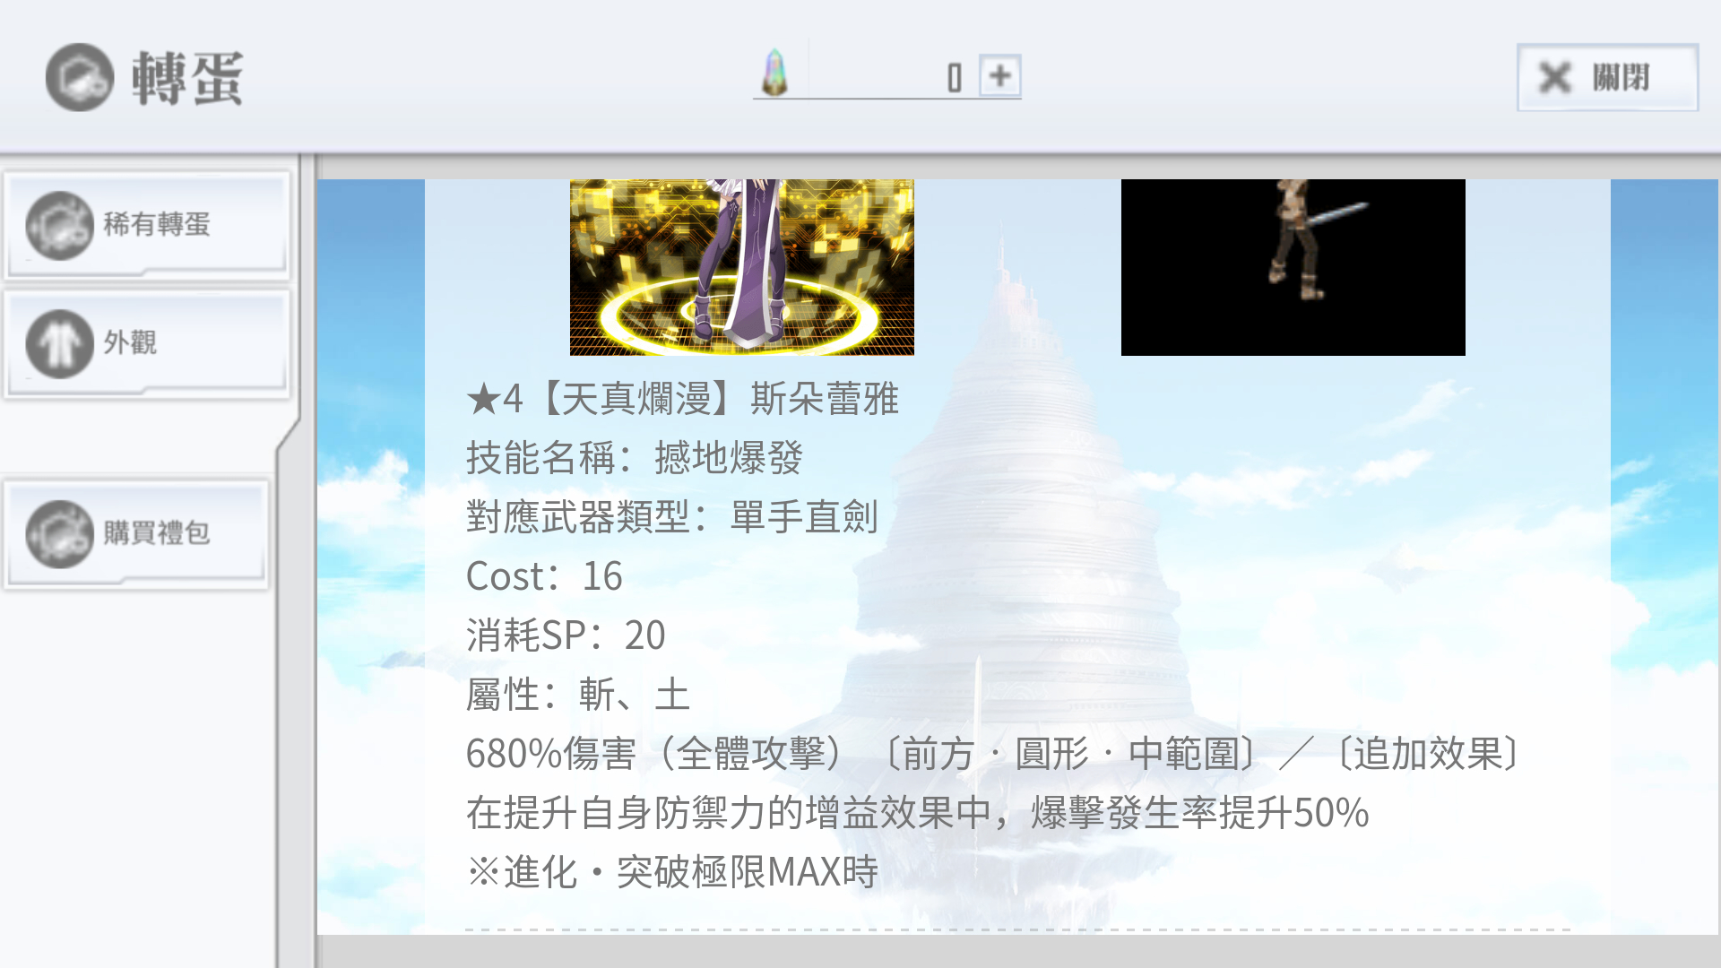
Task: Click the 購買禮包 capsule icon
Action: click(59, 533)
